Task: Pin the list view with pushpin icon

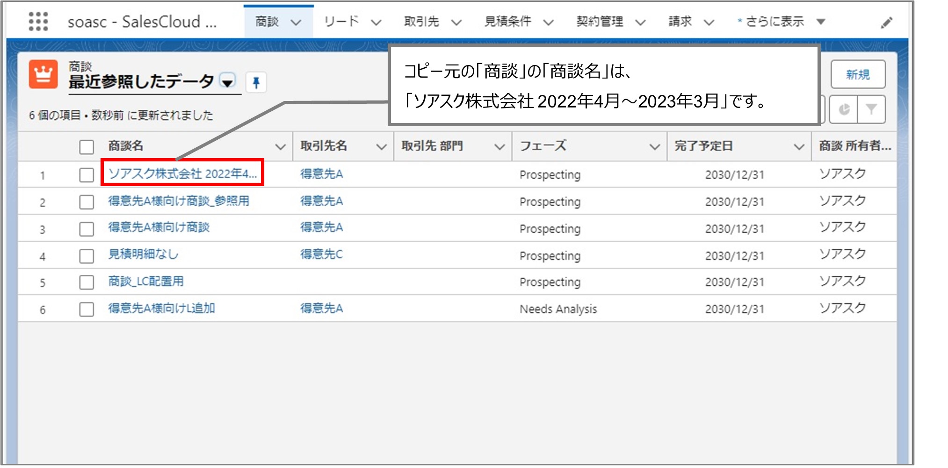Action: tap(256, 83)
